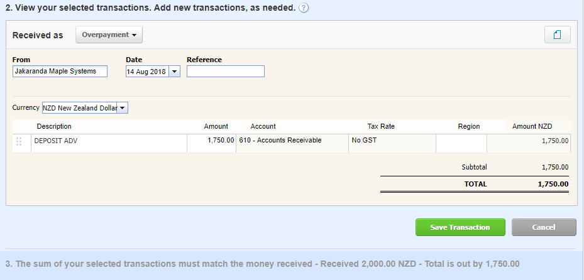Open the date picker dropdown arrow
Image resolution: width=584 pixels, height=280 pixels.
174,72
